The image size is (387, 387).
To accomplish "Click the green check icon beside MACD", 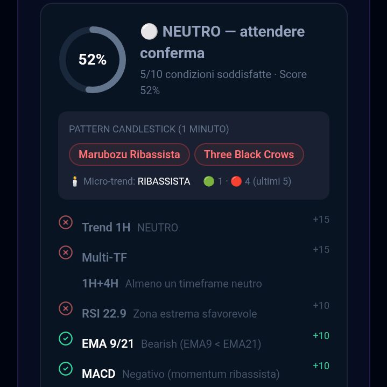I will click(66, 369).
